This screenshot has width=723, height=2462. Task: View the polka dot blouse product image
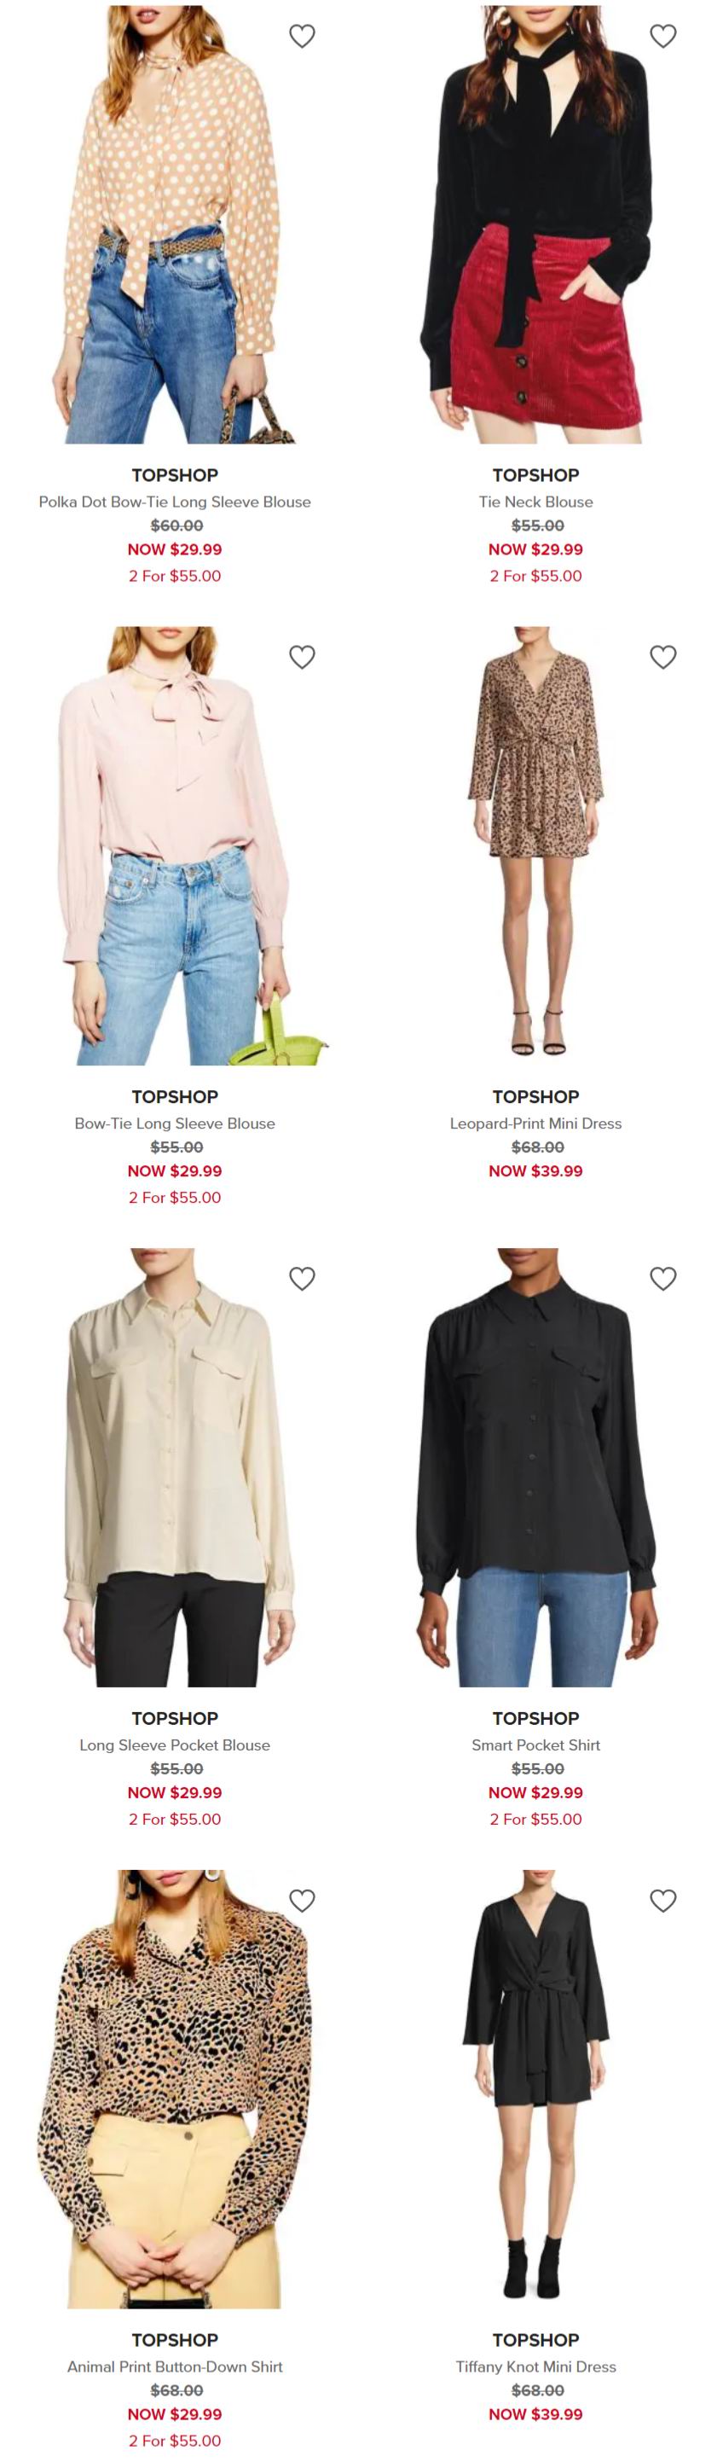point(175,224)
